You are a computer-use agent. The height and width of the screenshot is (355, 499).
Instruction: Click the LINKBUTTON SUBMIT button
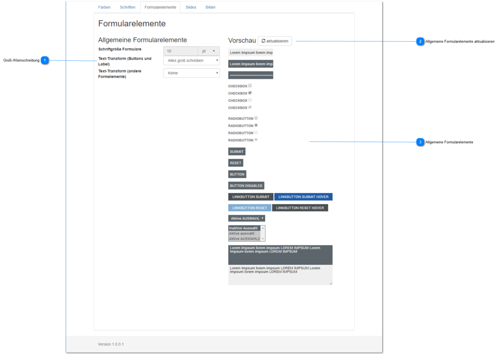[251, 197]
